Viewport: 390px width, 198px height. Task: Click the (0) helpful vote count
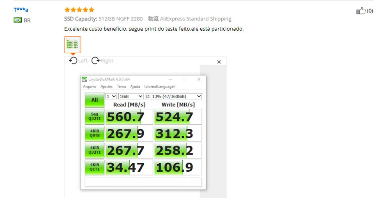(370, 11)
